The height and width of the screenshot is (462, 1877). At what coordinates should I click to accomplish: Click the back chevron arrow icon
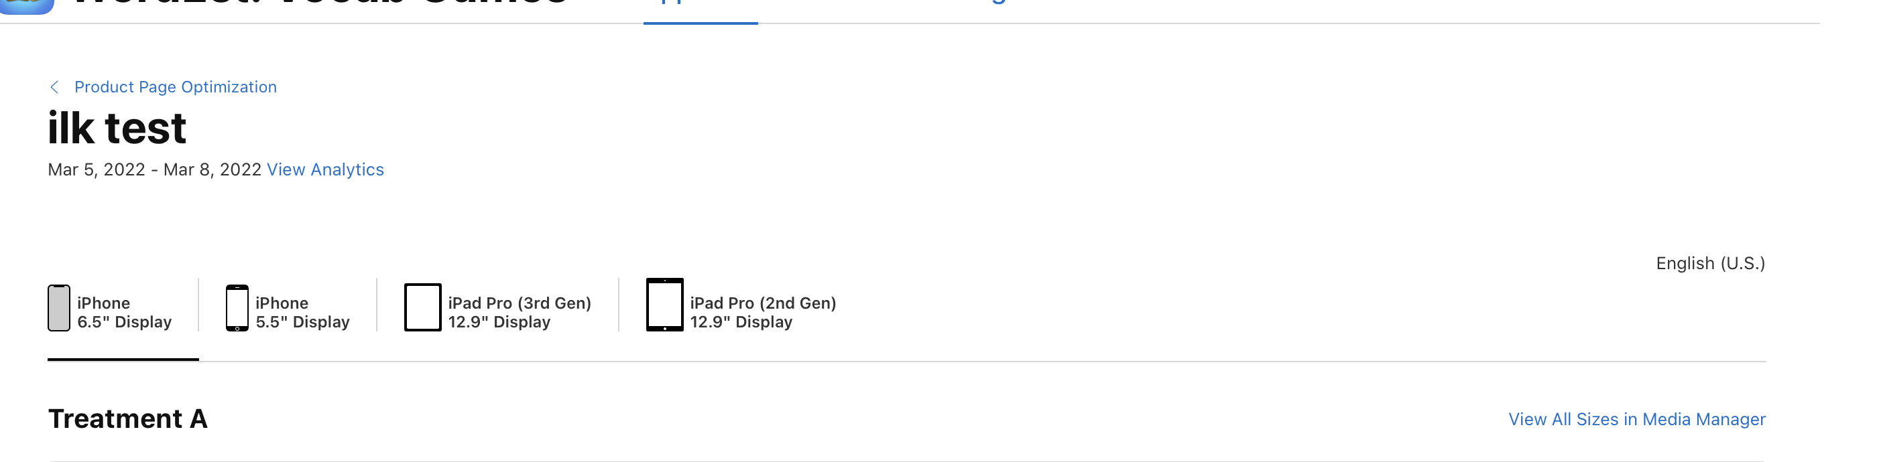pos(54,87)
